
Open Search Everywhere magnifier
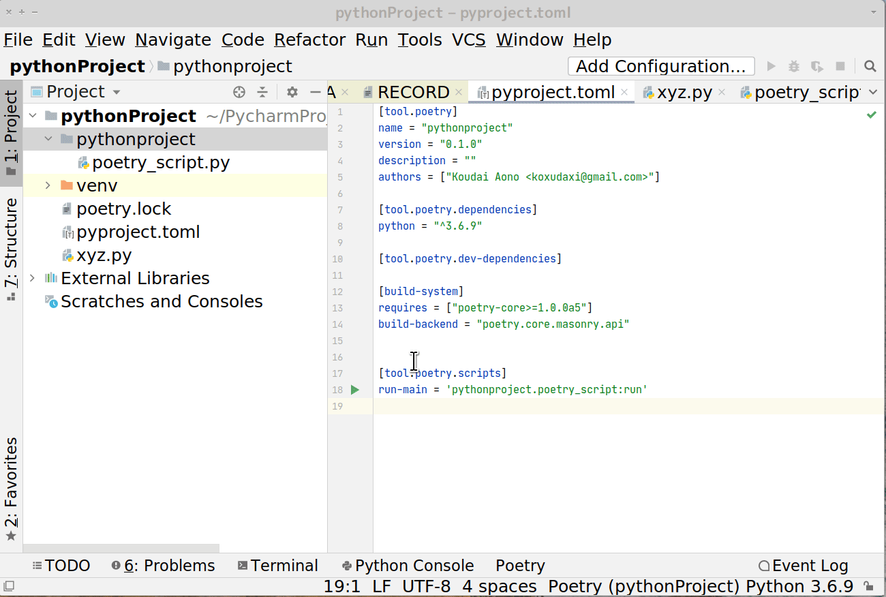pos(871,66)
